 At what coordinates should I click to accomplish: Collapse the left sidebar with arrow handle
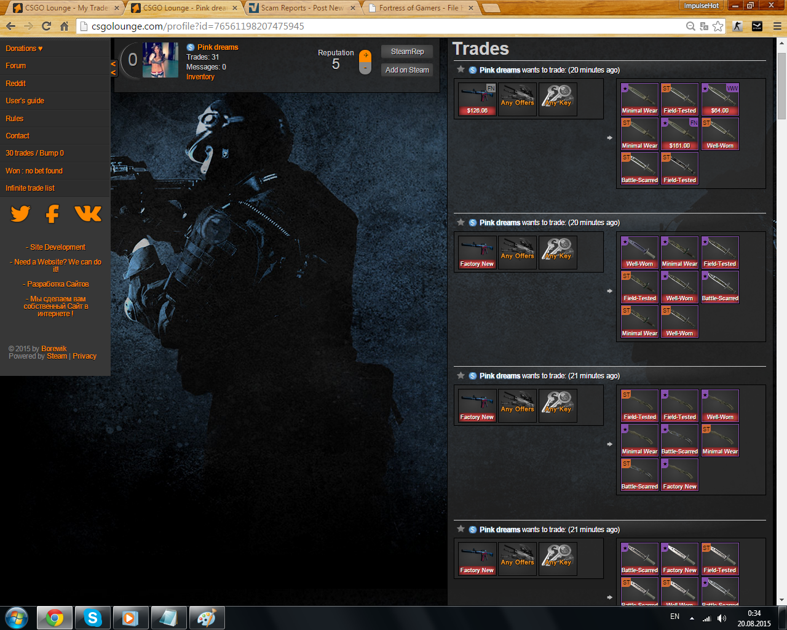tap(113, 68)
